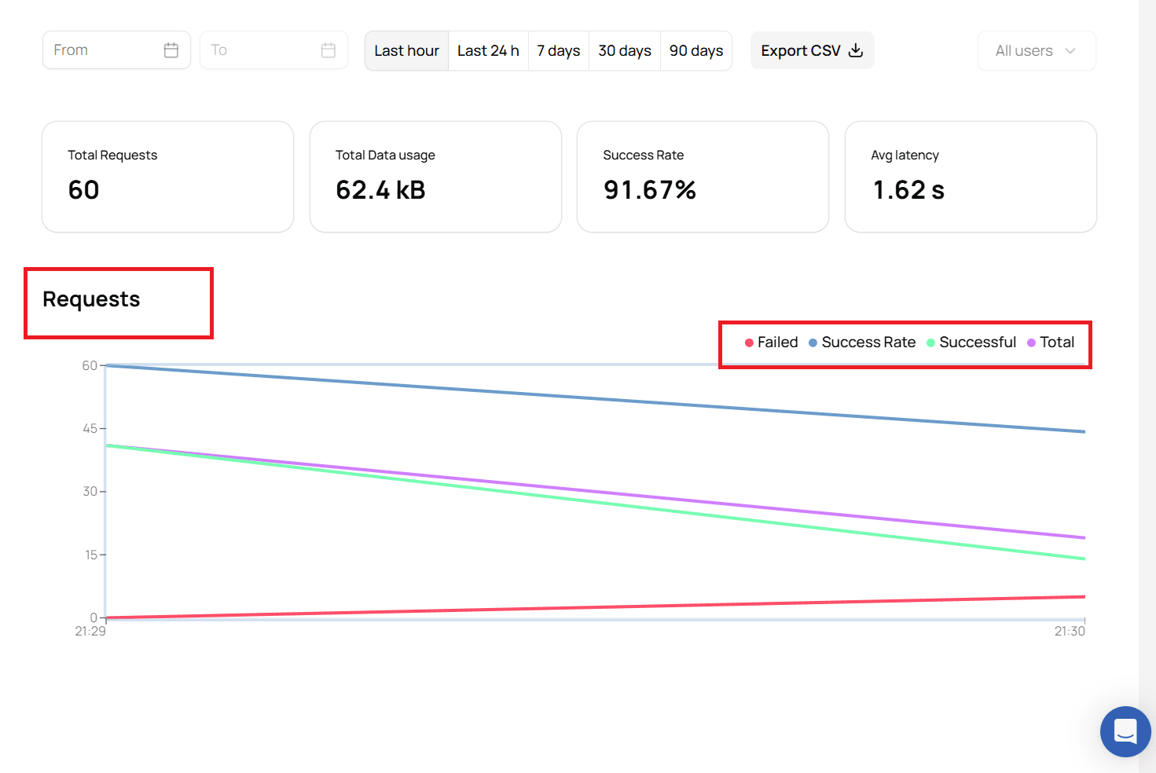Image resolution: width=1156 pixels, height=773 pixels.
Task: Click the 21:29 x-axis label
Action: pyautogui.click(x=90, y=631)
